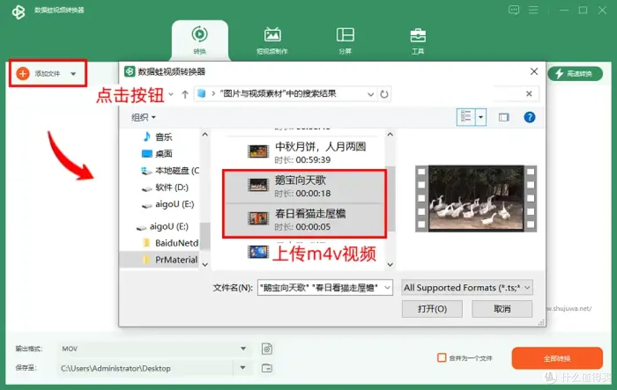Open the add file dropdown arrow

tap(73, 74)
